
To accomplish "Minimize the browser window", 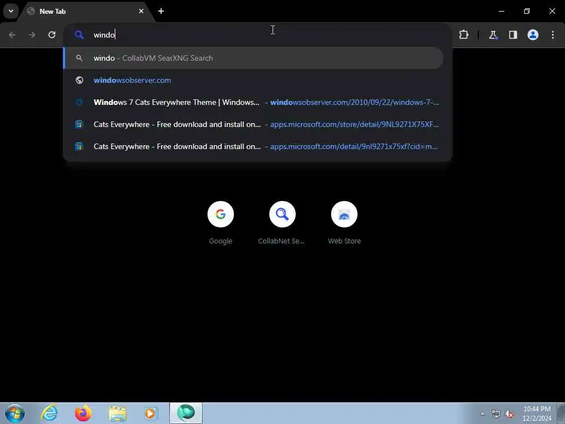I will pyautogui.click(x=501, y=11).
